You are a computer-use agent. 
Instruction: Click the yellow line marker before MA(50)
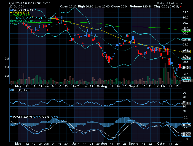pos(11,13)
